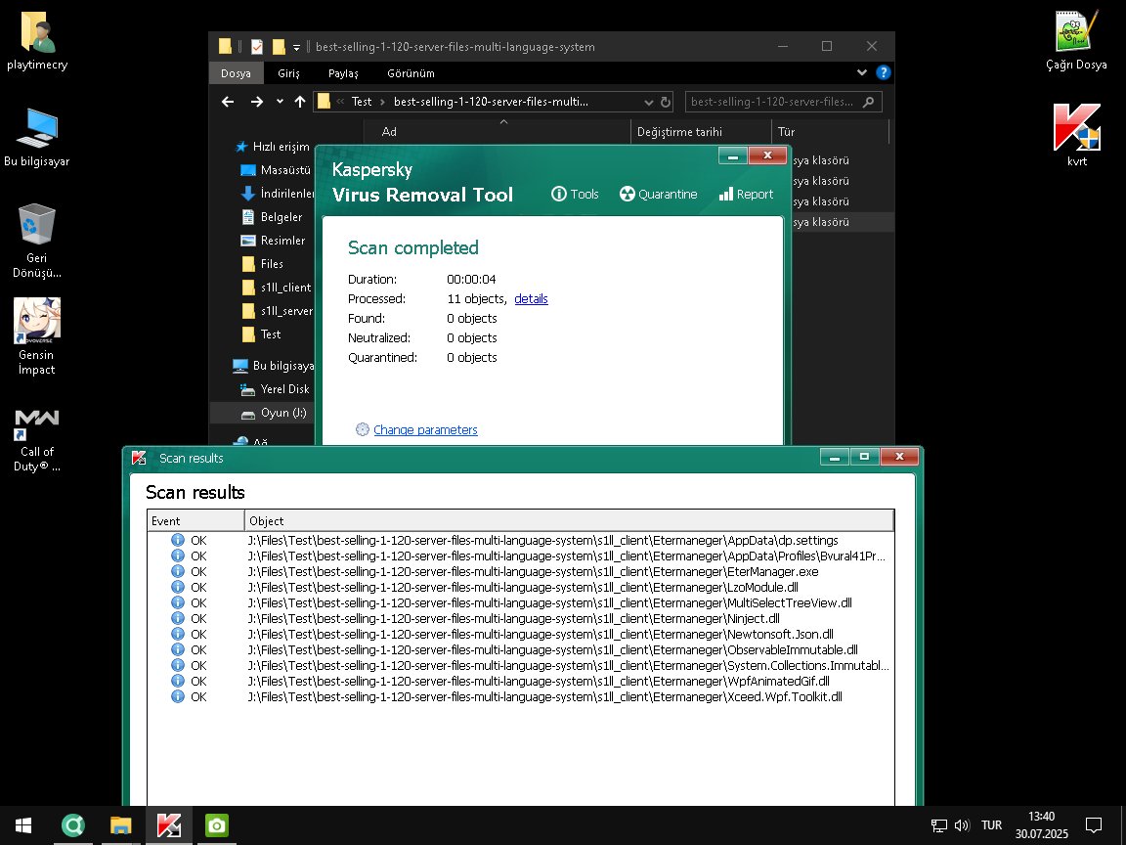Expand the File Explorer ribbon chevron
This screenshot has height=845, width=1126.
862,72
